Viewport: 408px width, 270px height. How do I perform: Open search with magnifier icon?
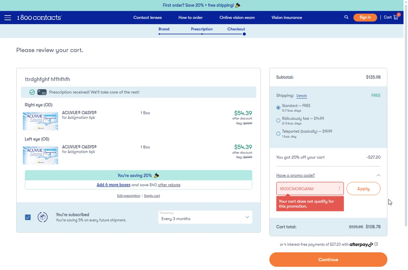coord(346,17)
